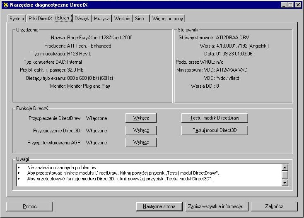Close the DirectX diagnostic window

pyautogui.click(x=298, y=5)
